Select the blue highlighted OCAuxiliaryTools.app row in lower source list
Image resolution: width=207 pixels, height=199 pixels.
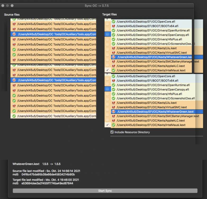point(53,80)
